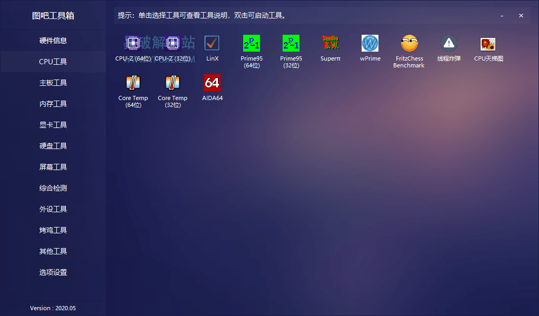Go to the 显卡工具 section
The height and width of the screenshot is (316, 539).
coord(53,125)
